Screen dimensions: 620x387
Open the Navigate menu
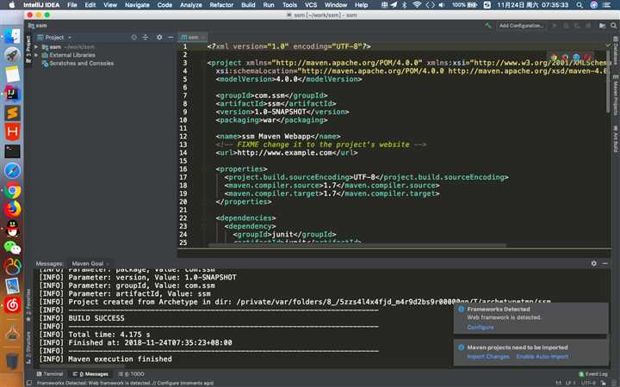pos(137,5)
